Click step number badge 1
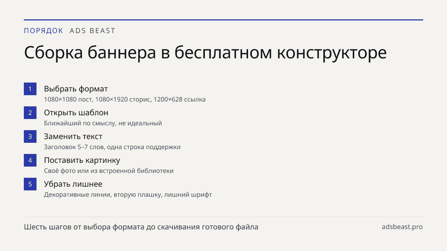The width and height of the screenshot is (447, 251). coord(30,89)
